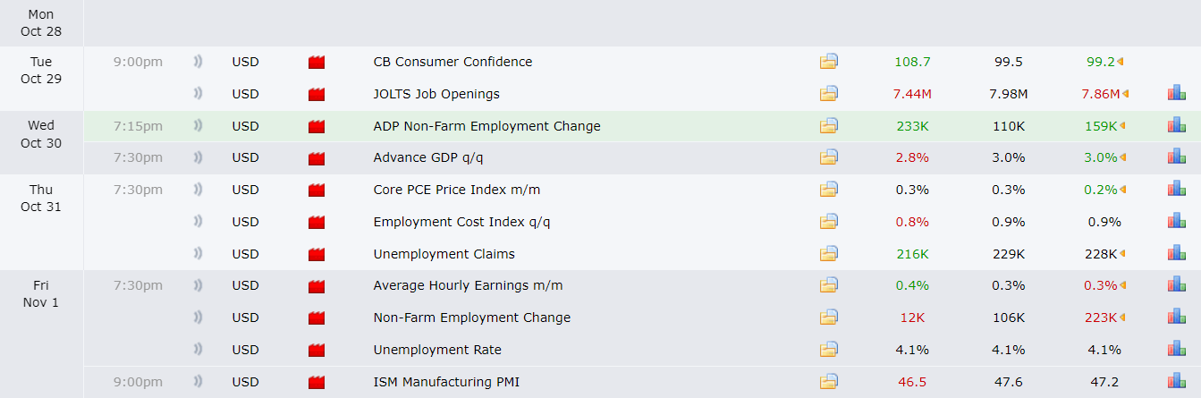Open chart icon for ISM Manufacturing PMI

[1176, 382]
